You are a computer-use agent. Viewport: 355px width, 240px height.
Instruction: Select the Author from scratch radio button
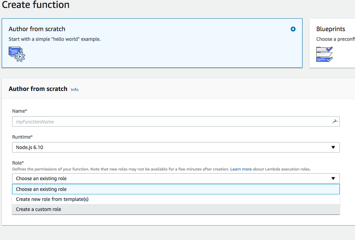pos(293,29)
